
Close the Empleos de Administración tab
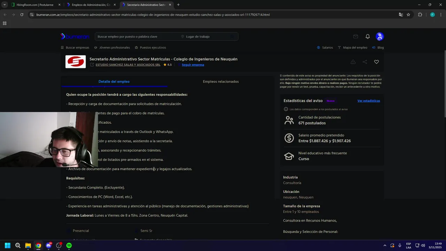115,5
